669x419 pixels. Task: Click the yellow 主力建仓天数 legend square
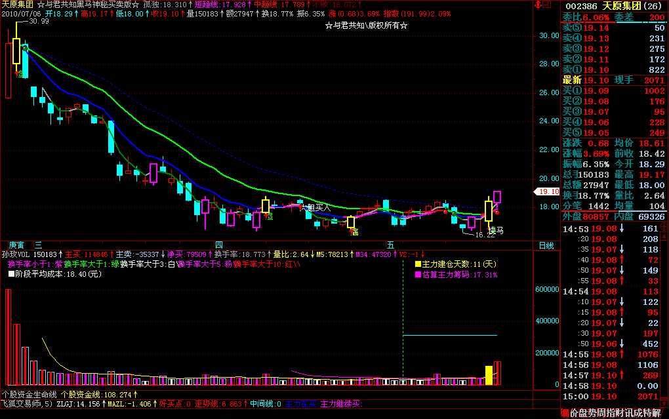417,264
